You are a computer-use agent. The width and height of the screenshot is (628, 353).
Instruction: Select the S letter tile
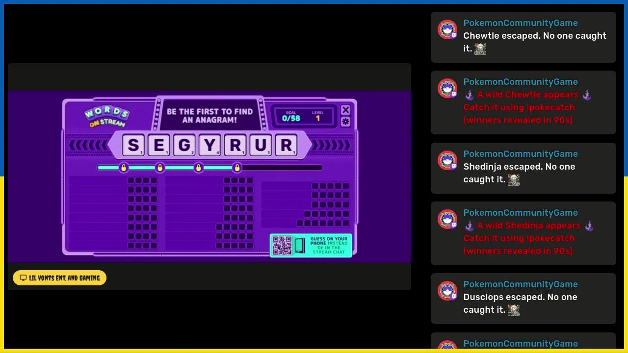[x=133, y=146]
